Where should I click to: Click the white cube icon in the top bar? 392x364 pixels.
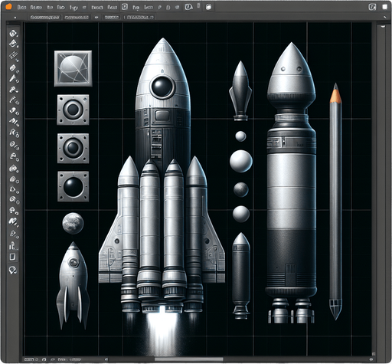click(x=208, y=7)
